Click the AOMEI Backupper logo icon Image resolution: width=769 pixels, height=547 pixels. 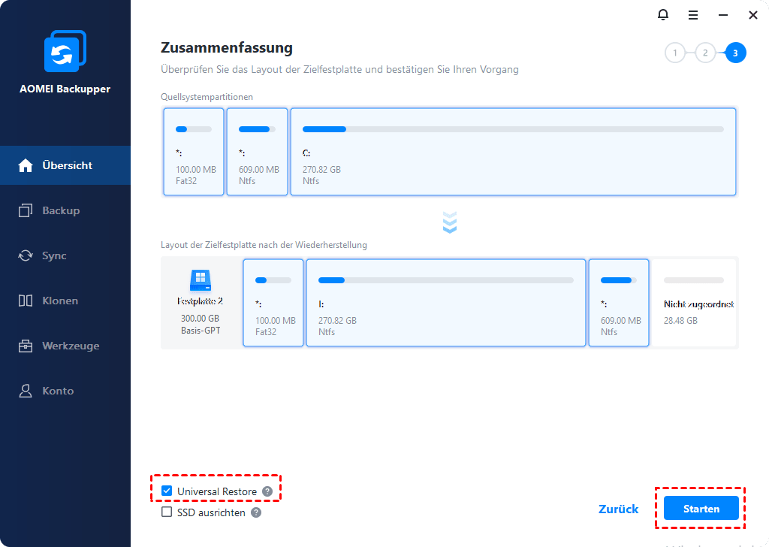(65, 51)
